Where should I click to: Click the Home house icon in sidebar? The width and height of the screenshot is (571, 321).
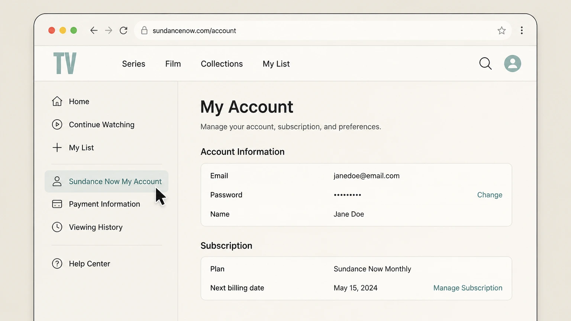pos(57,101)
